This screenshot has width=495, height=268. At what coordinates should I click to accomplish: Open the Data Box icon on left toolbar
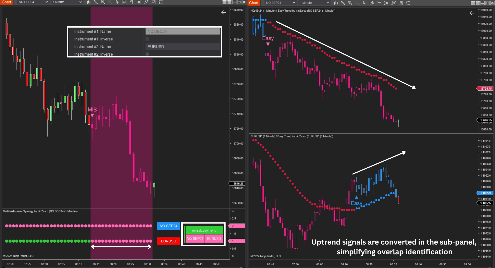124,2
